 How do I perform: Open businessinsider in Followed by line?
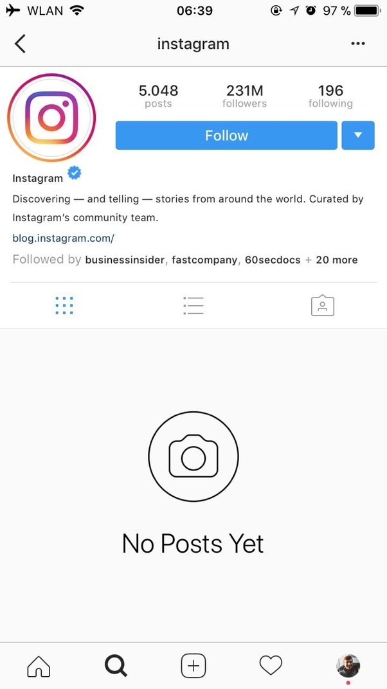coord(125,260)
